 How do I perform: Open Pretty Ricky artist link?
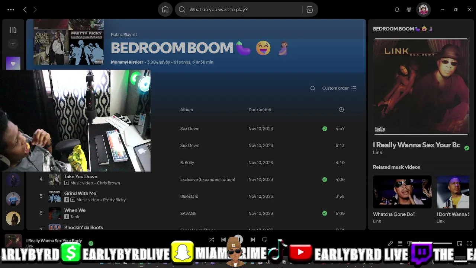click(115, 200)
